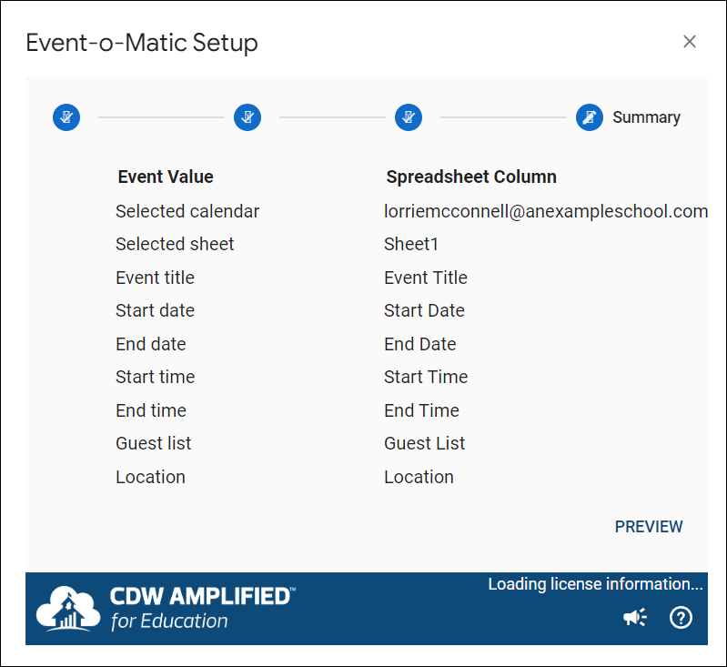Image resolution: width=727 pixels, height=667 pixels.
Task: Click the Sheet1 value
Action: (411, 244)
